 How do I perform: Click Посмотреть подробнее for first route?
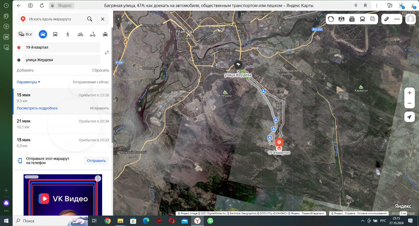point(37,108)
